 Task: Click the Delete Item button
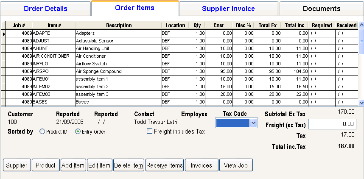pos(129,165)
